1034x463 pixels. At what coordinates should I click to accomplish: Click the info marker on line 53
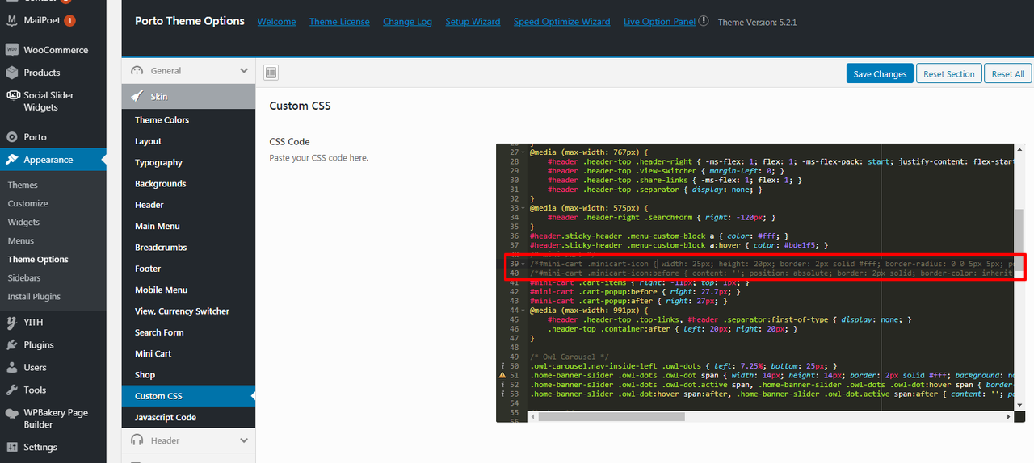(x=502, y=394)
